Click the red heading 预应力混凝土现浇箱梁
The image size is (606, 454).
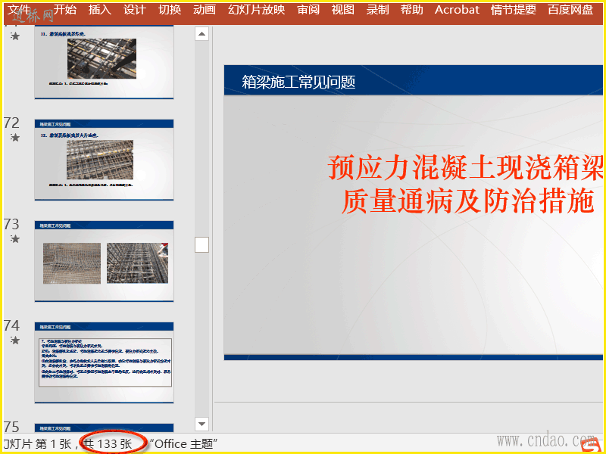(x=465, y=167)
